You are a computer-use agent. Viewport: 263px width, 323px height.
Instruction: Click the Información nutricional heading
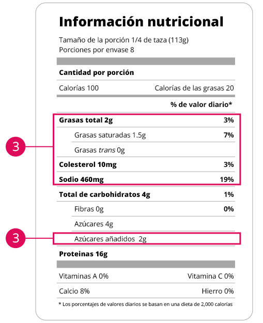[x=141, y=22]
